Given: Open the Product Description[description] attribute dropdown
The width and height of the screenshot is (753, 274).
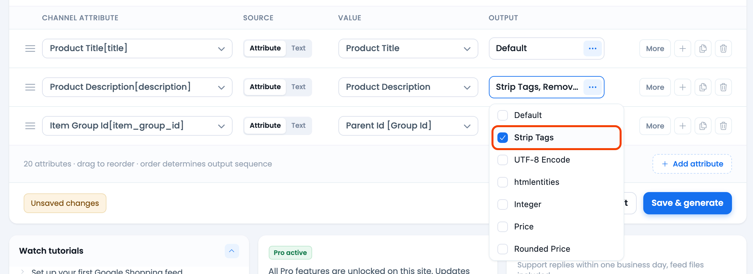Looking at the screenshot, I should (x=137, y=87).
